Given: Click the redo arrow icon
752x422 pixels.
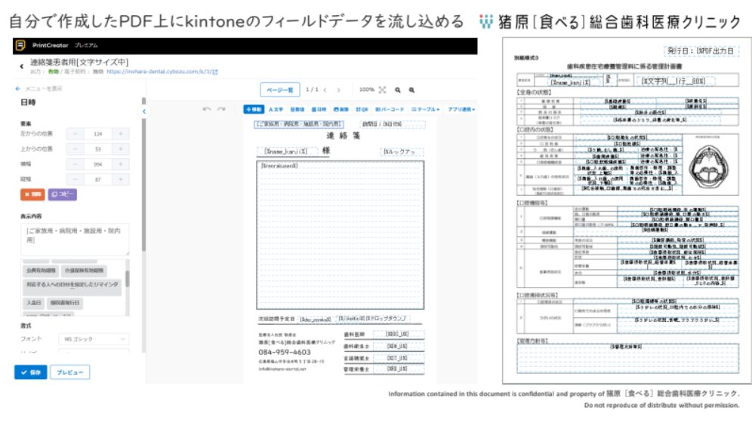Looking at the screenshot, I should 221,109.
